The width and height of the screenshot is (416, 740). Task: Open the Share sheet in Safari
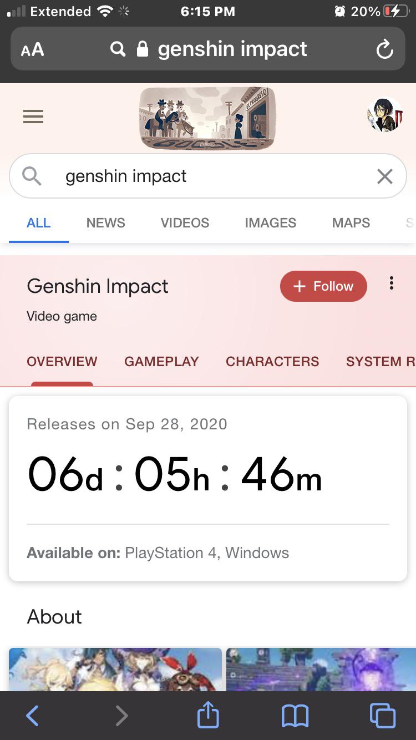pos(207,716)
